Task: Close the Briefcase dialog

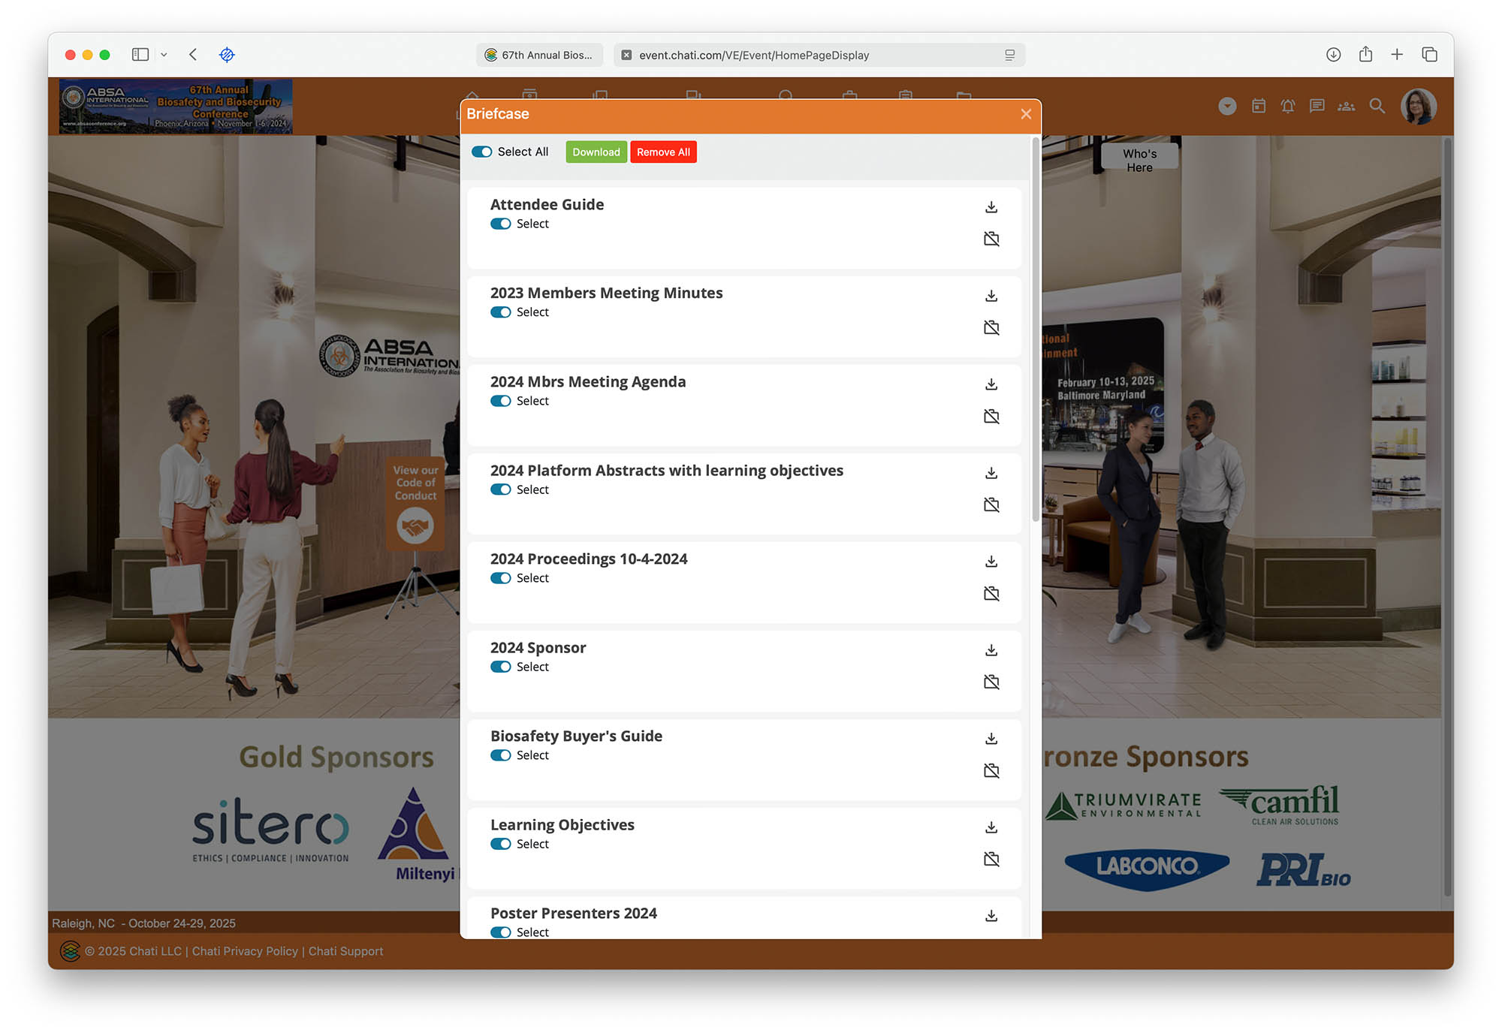Action: pyautogui.click(x=1026, y=114)
